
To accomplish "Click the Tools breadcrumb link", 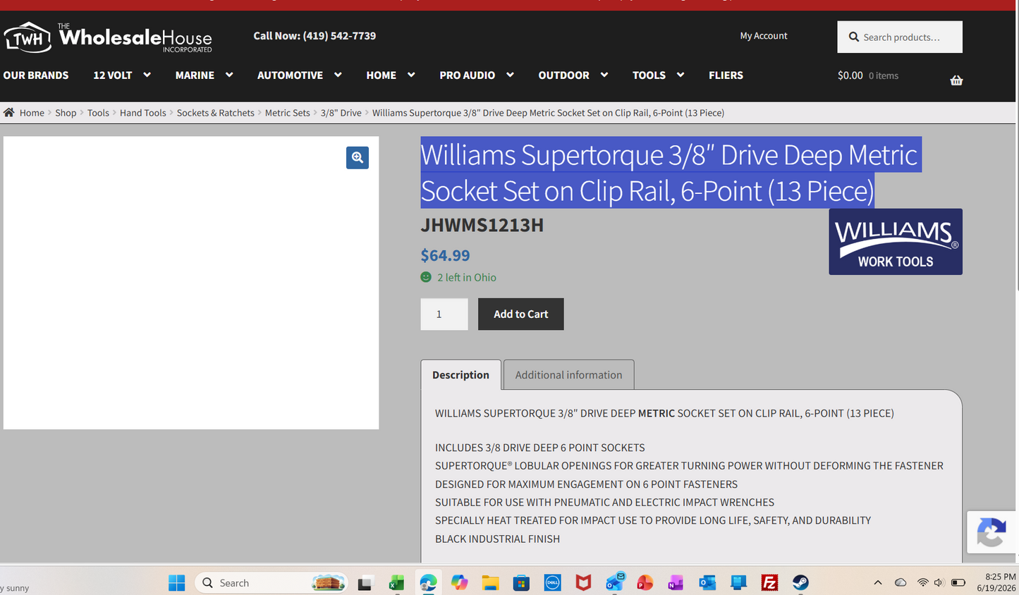I will 98,113.
